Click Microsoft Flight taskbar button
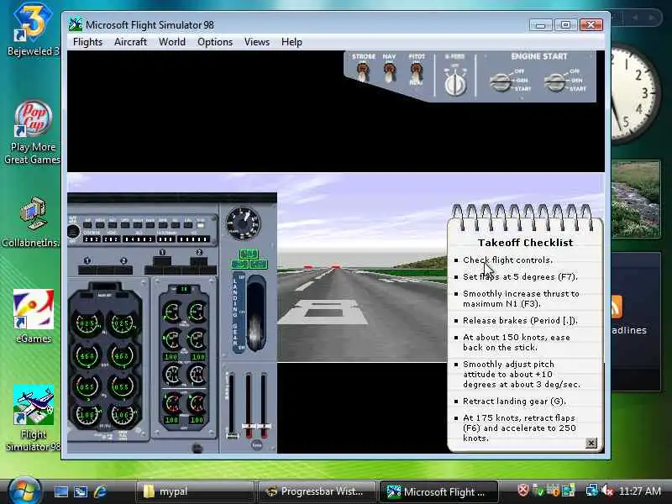The height and width of the screenshot is (504, 672). point(438,491)
